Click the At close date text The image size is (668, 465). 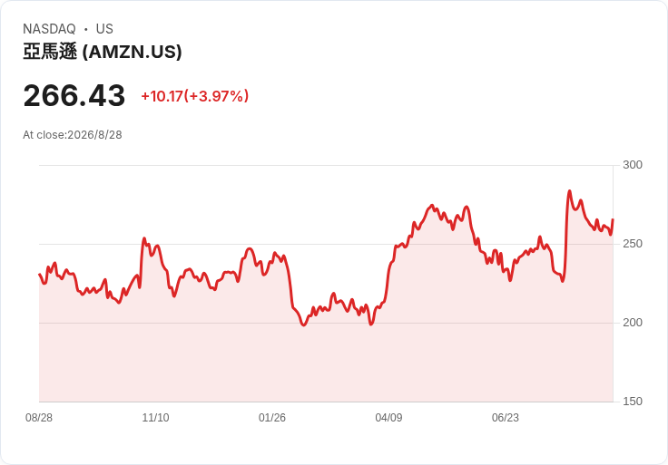[73, 135]
